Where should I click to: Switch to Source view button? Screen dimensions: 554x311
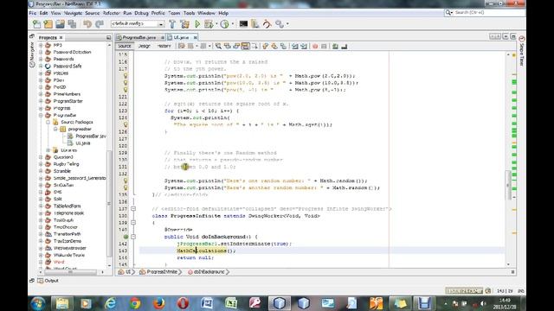[x=125, y=46]
